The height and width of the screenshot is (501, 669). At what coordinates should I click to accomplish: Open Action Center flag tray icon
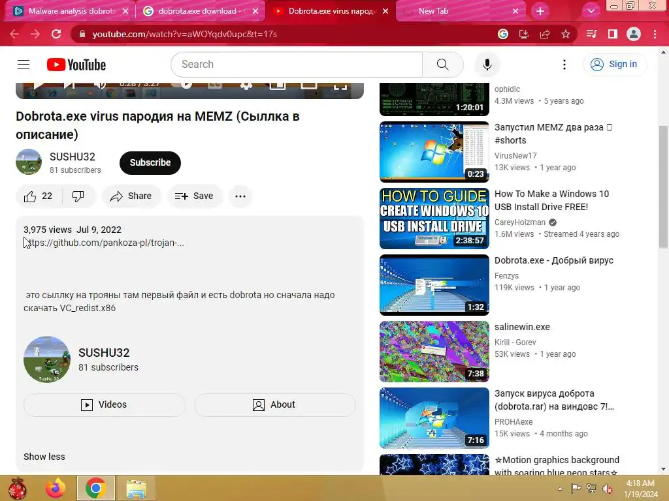576,489
